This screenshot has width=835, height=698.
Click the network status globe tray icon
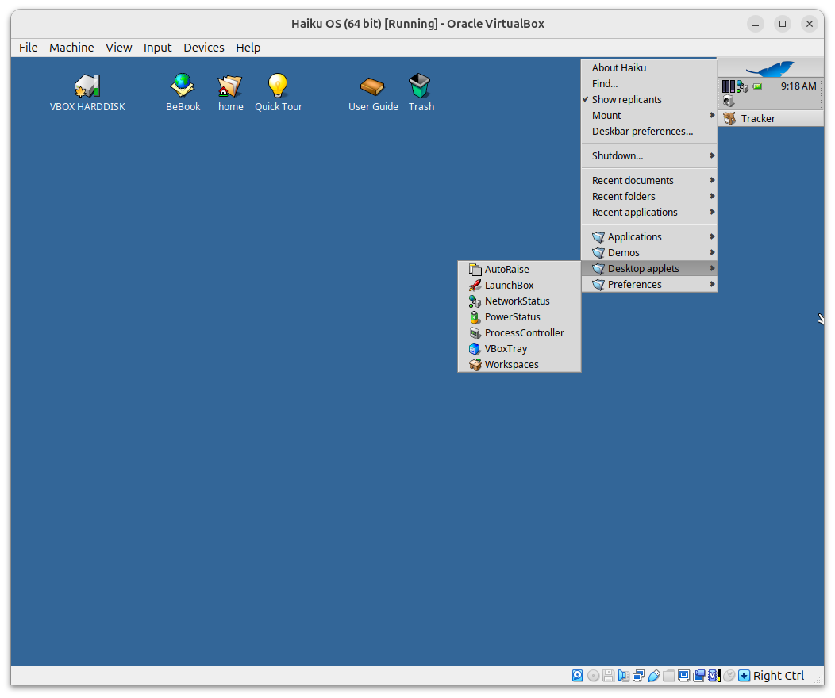(743, 86)
